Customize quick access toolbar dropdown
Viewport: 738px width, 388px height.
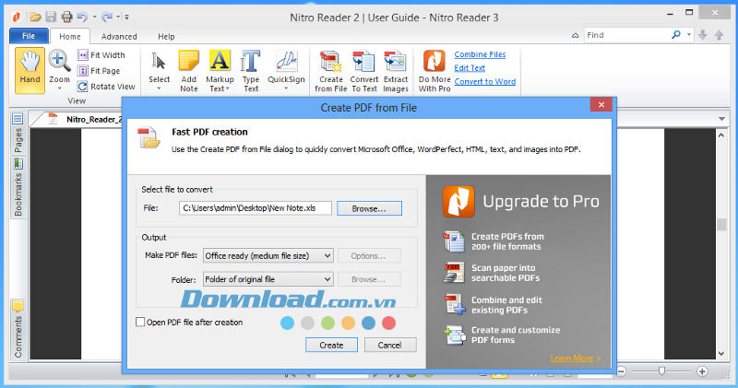[126, 18]
